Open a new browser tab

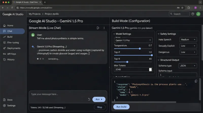point(45,2)
